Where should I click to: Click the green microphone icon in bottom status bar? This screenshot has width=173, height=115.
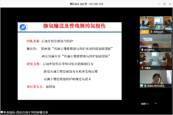(5, 112)
